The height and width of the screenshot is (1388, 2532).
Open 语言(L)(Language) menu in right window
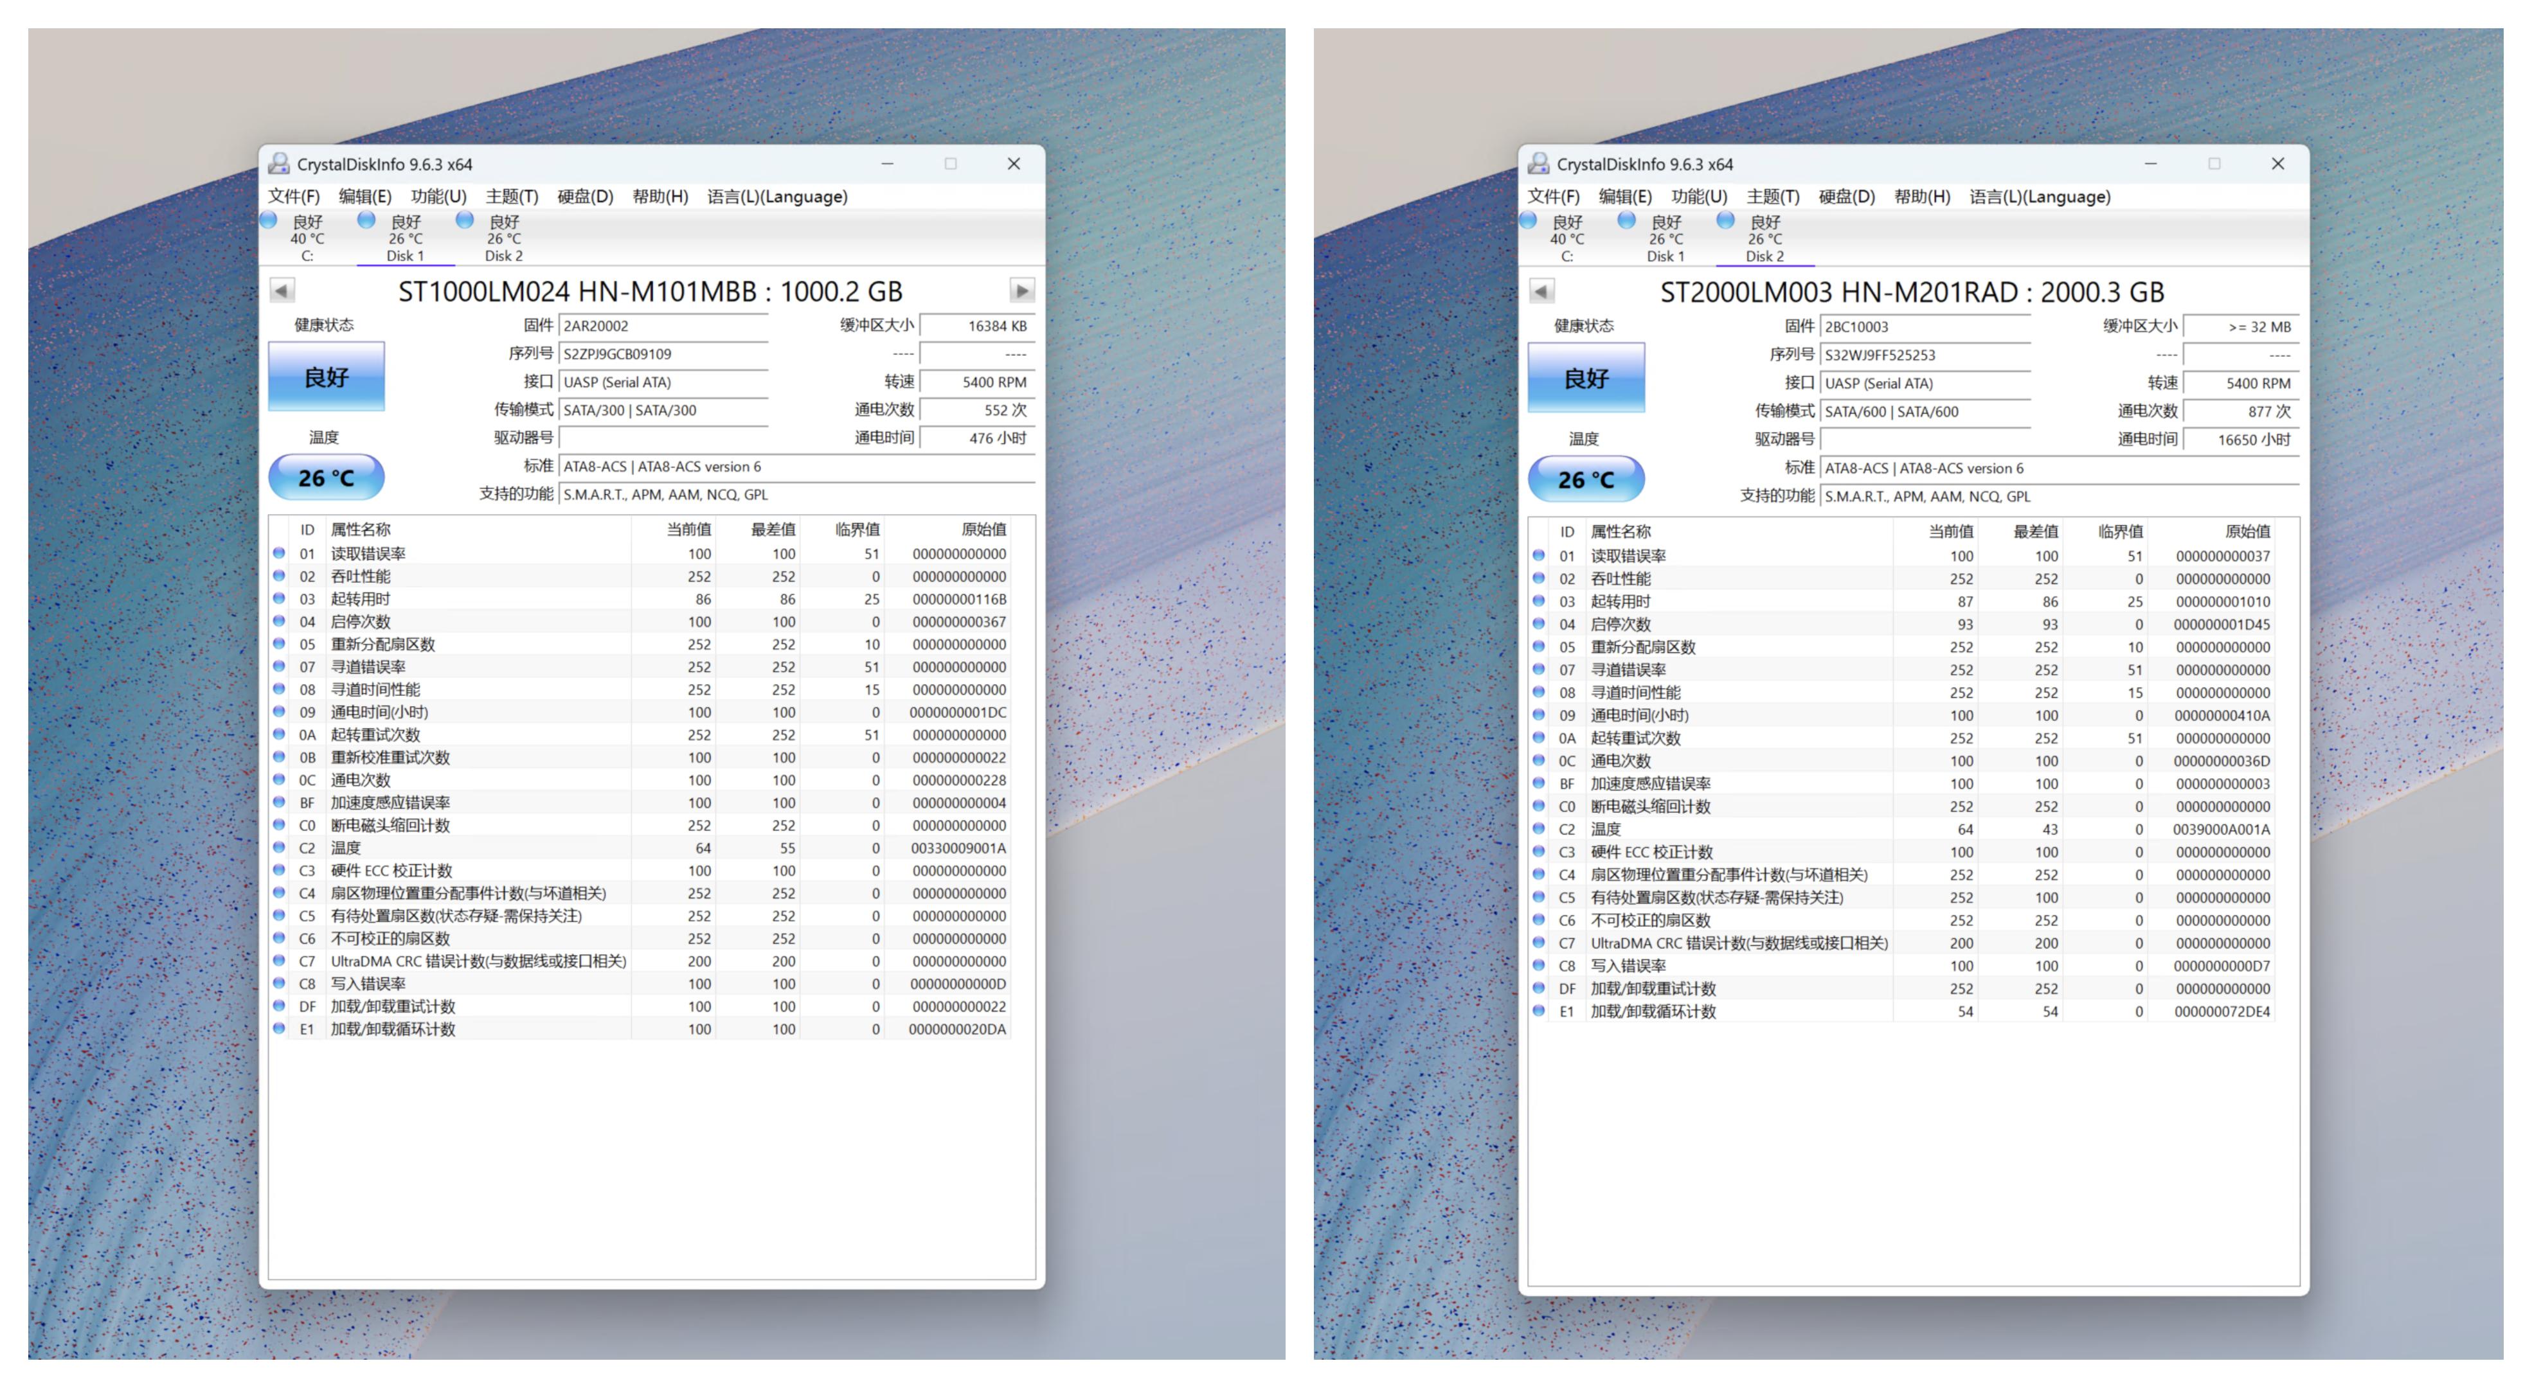[x=2040, y=197]
